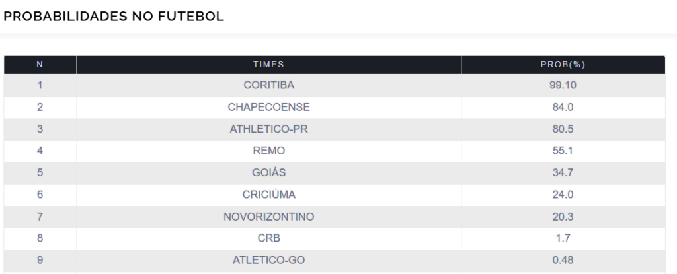Click the GOIÁS team cell
The width and height of the screenshot is (677, 274).
coord(268,172)
